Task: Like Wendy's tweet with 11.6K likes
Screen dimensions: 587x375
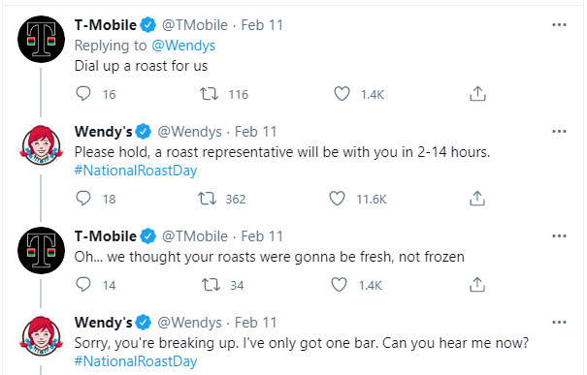Action: pos(337,199)
